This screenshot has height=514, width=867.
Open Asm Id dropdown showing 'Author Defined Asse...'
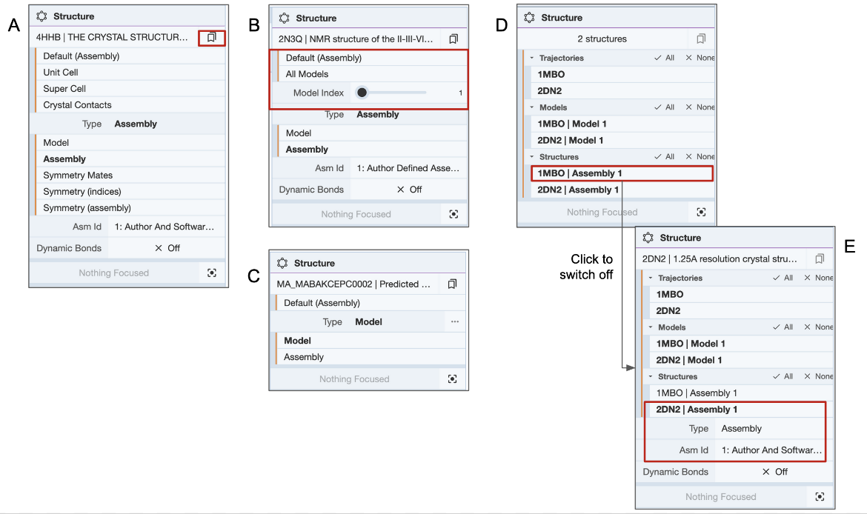tap(408, 168)
